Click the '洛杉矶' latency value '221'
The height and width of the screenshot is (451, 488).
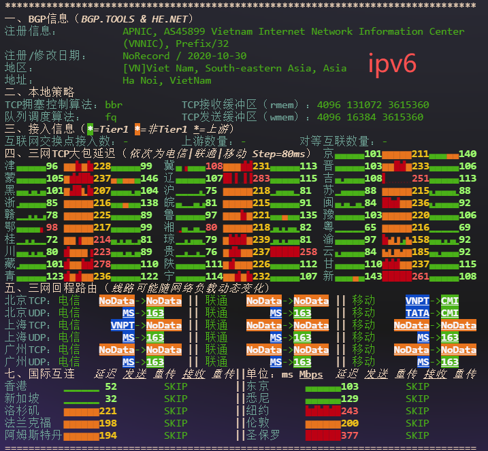coord(108,411)
